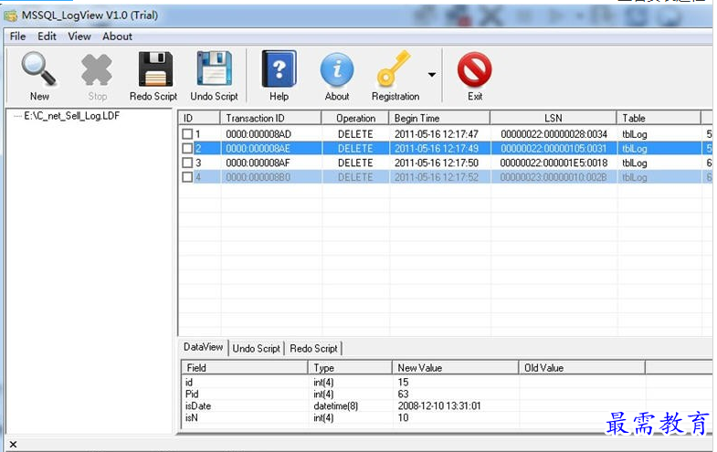Viewport: 717px width, 452px height.
Task: Click tblLog in row 1
Action: 634,134
